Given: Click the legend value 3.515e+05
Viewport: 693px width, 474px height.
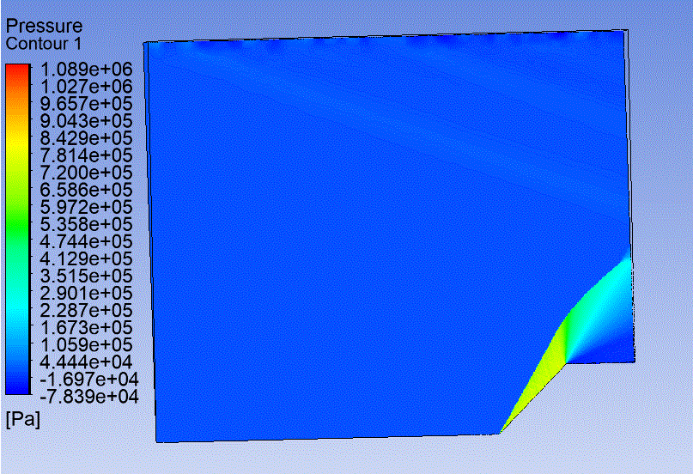Looking at the screenshot, I should pyautogui.click(x=86, y=276).
